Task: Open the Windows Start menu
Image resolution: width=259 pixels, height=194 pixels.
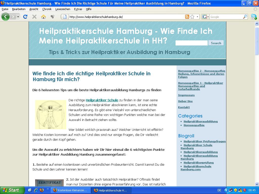Action: pyautogui.click(x=12, y=190)
